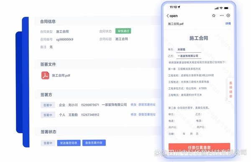
Task: Click 修改 link in 王勤勤 row
Action: [x=133, y=114]
